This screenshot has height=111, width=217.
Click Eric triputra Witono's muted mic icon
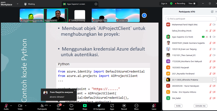210,92
